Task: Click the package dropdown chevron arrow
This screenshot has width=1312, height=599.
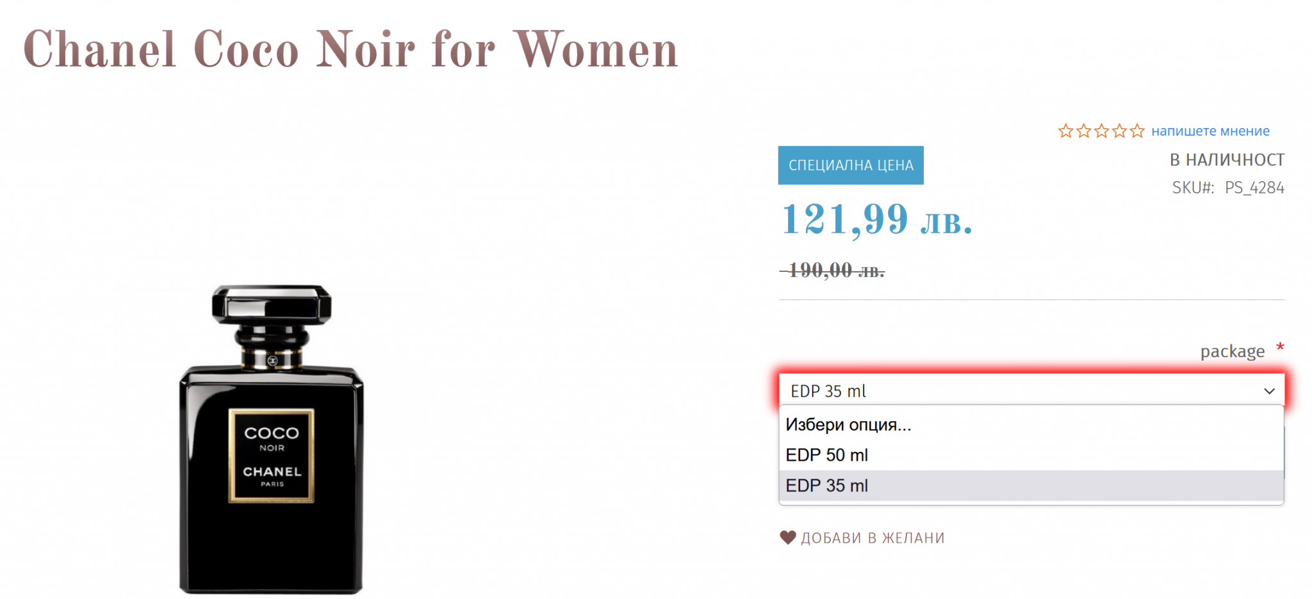Action: click(x=1269, y=391)
